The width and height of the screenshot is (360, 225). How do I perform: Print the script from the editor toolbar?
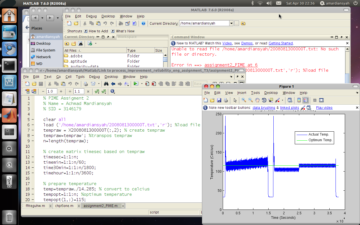pyautogui.click(x=86, y=84)
